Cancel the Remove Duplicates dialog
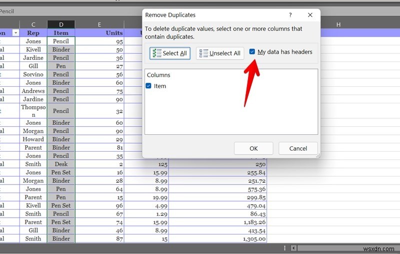 tap(298, 148)
